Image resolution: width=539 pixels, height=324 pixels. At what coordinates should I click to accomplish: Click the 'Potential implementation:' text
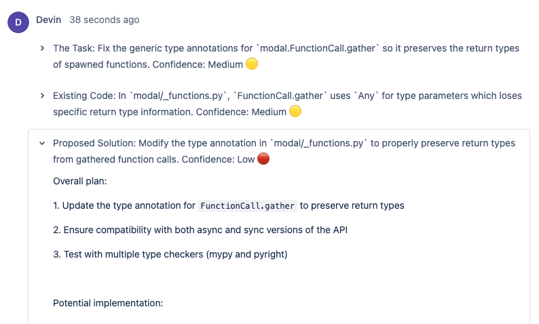click(x=108, y=303)
